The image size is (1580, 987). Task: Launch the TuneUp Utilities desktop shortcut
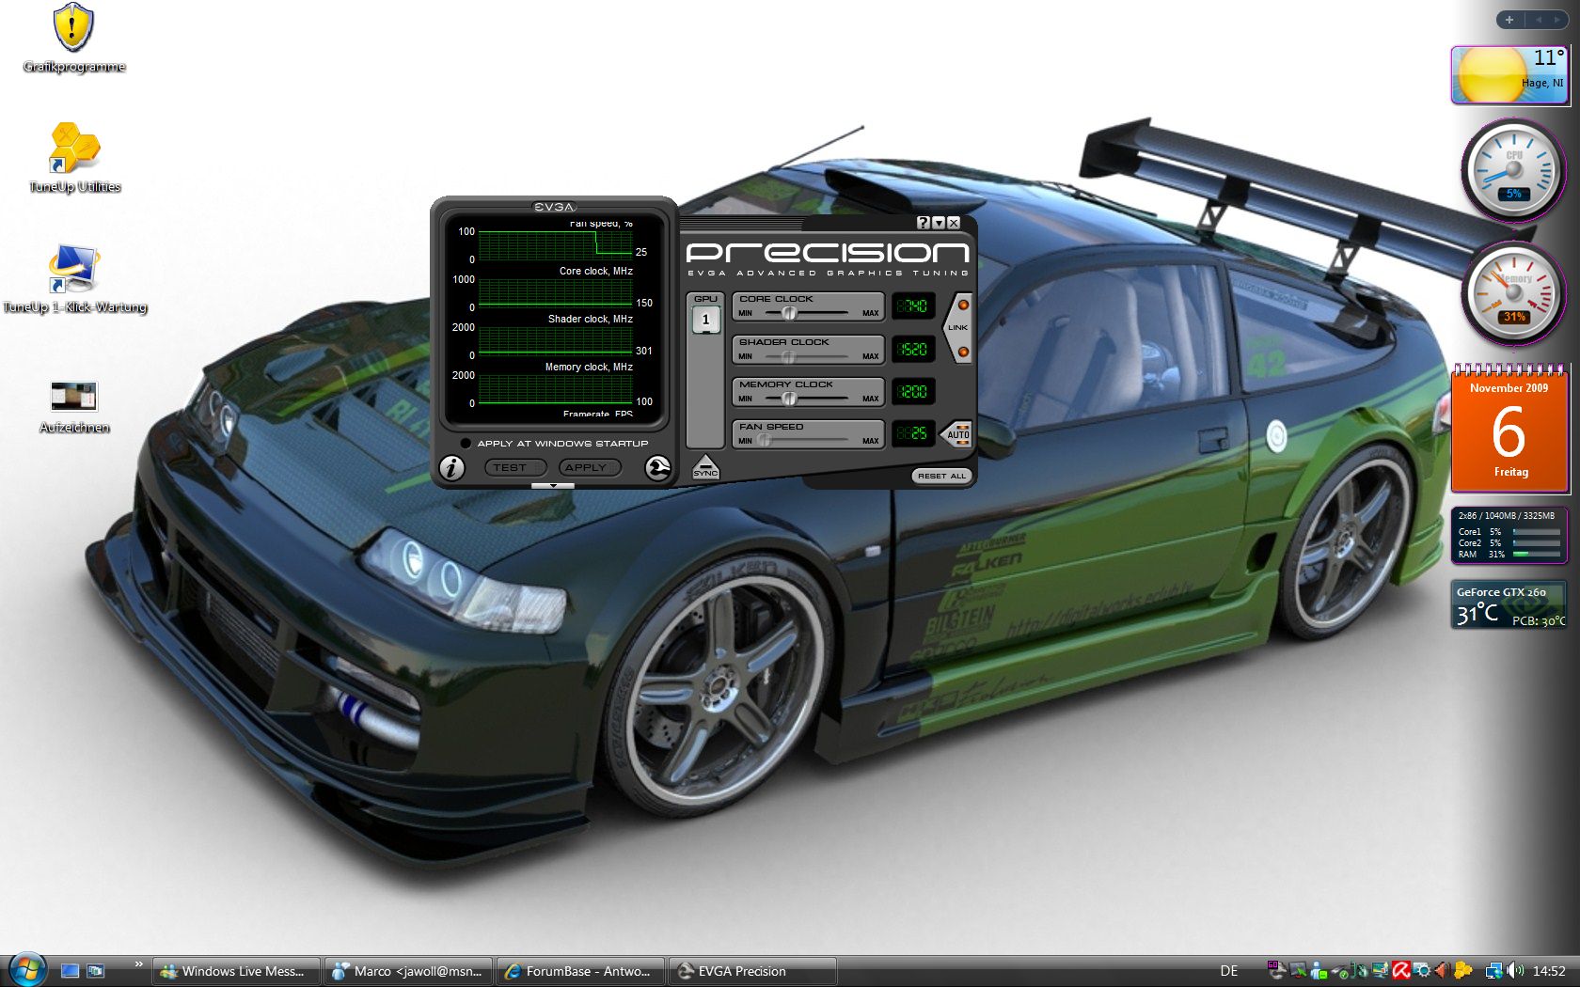point(74,158)
